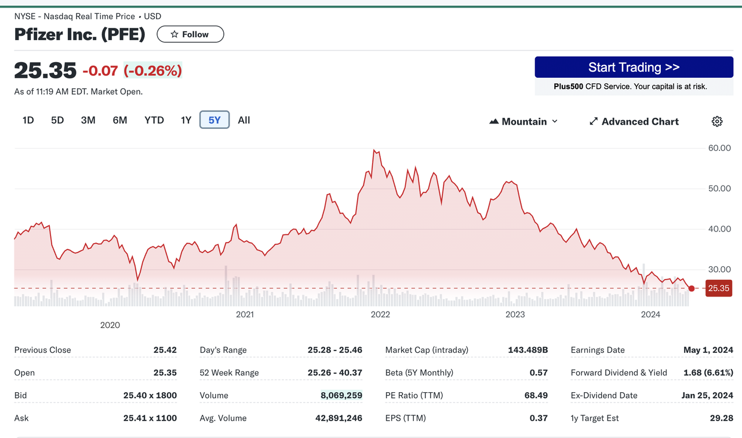Click the 2020 label on chart axis
Screen dimensions: 742x438
tap(110, 325)
